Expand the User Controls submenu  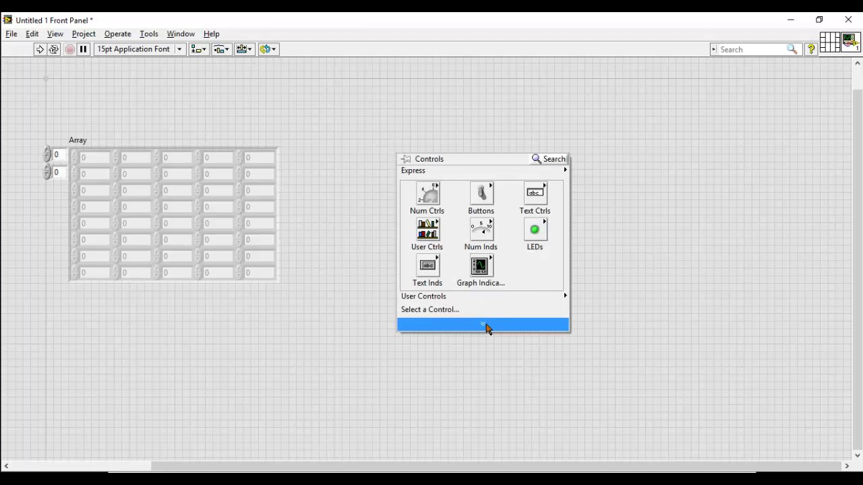[483, 296]
